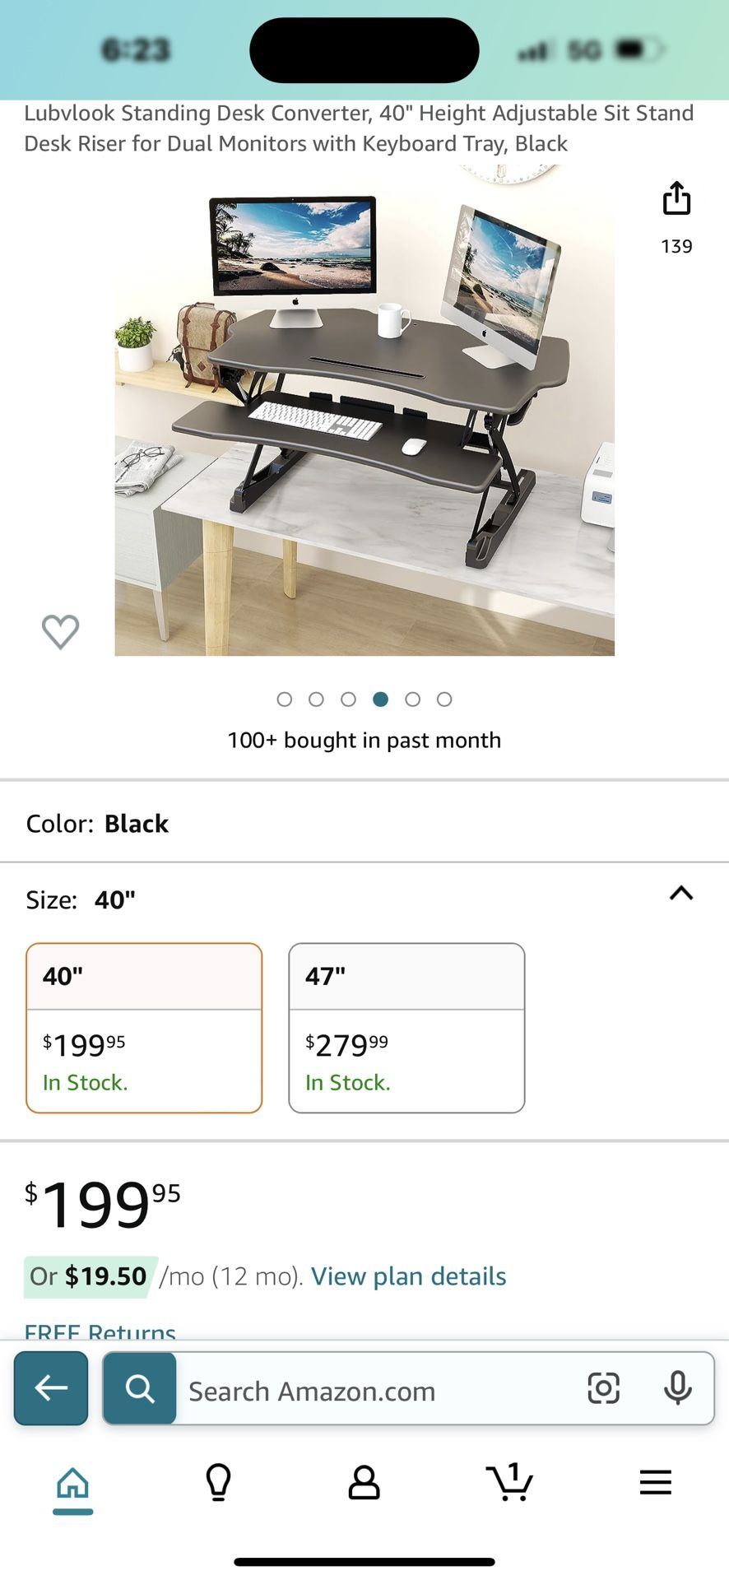
Task: Collapse the Size section chevron
Action: [x=681, y=894]
